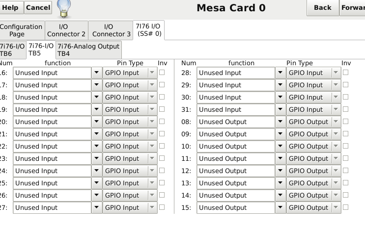Enable invert checkbox for pin 10
This screenshot has height=228, width=365.
click(x=346, y=146)
